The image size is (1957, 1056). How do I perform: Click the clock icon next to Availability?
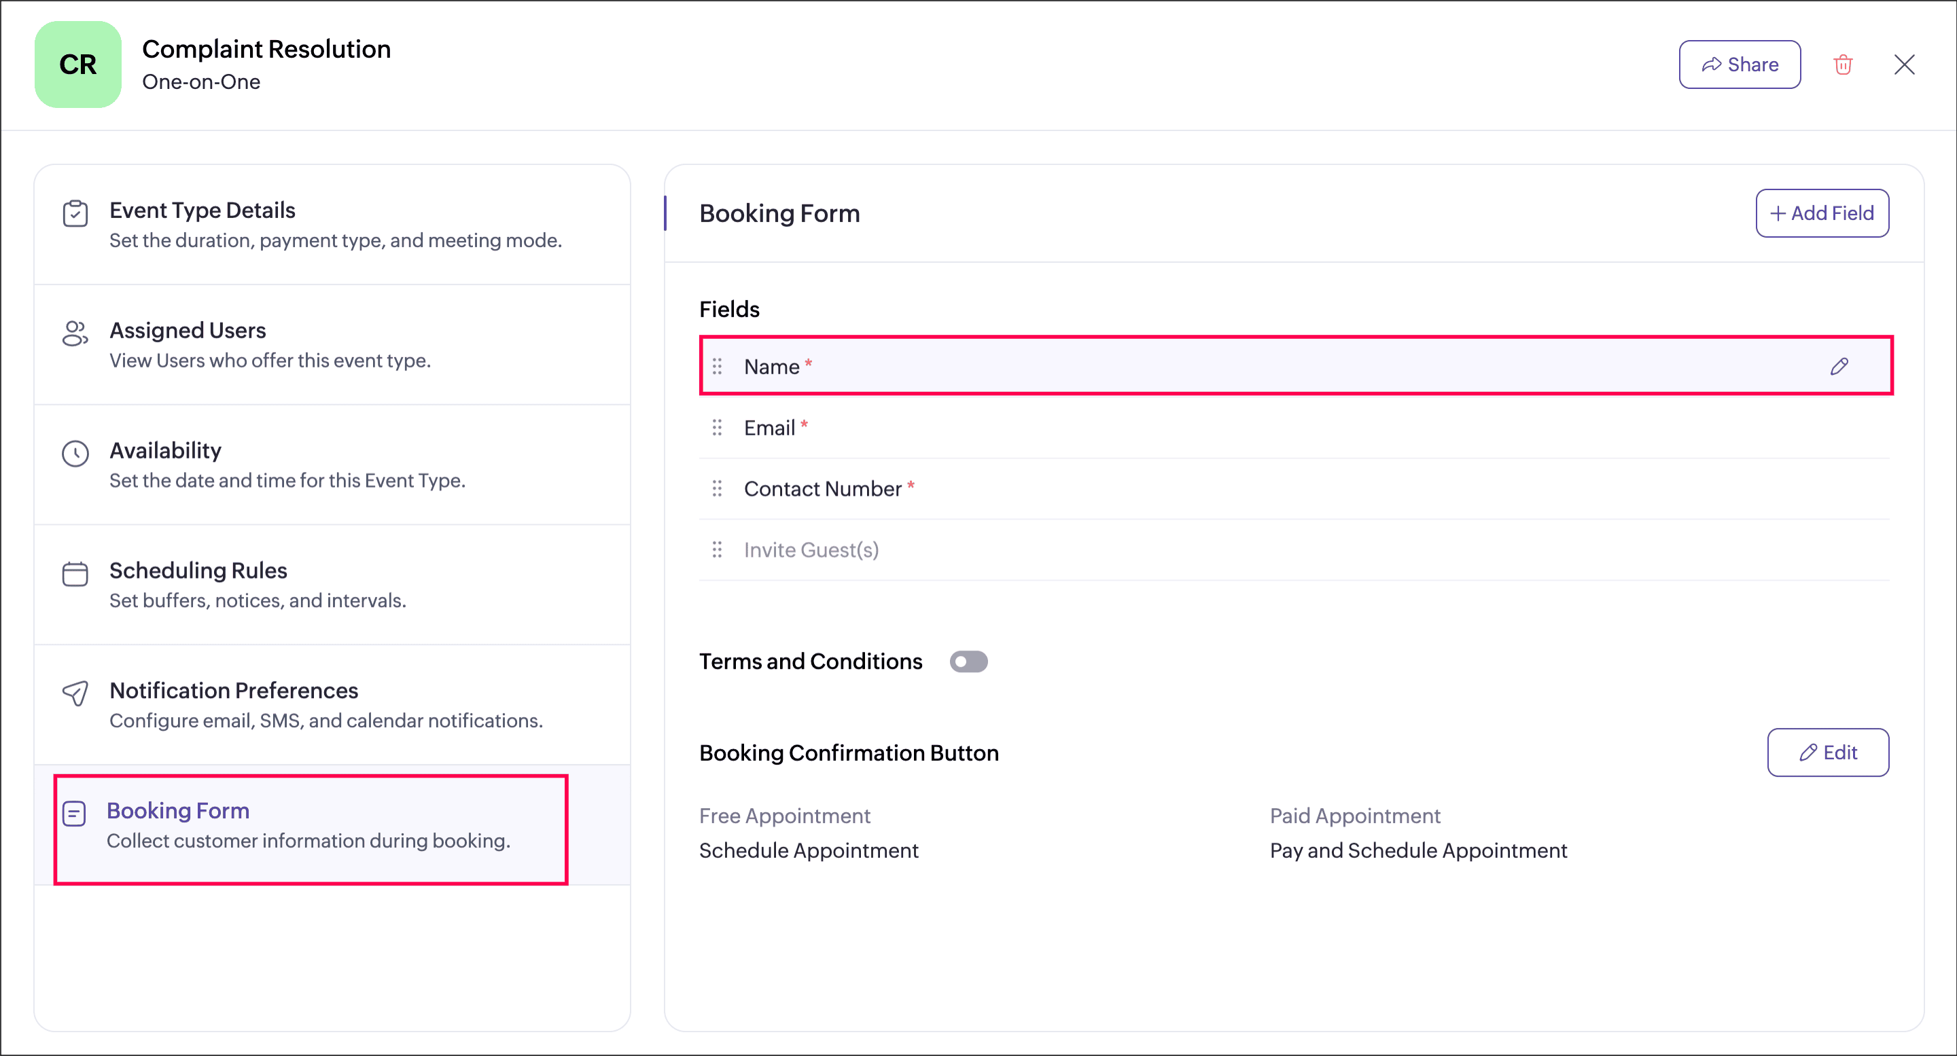75,453
